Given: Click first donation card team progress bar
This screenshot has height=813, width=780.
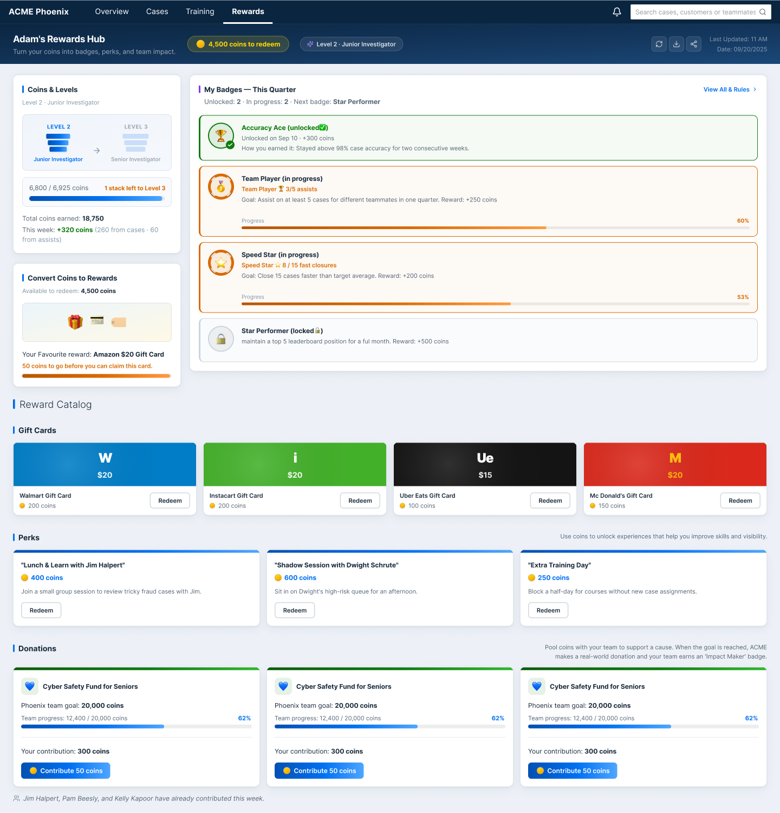Looking at the screenshot, I should point(136,727).
